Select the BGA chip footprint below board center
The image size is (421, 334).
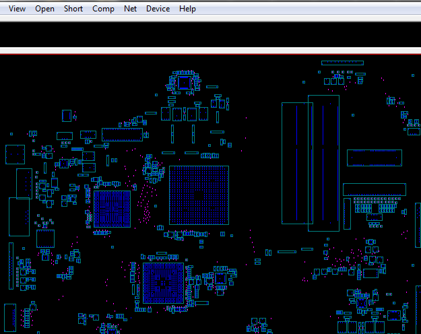[x=163, y=283]
